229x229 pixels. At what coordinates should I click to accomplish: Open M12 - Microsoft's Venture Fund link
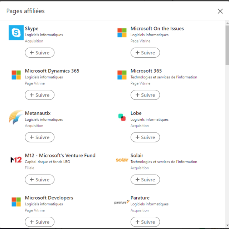60,155
